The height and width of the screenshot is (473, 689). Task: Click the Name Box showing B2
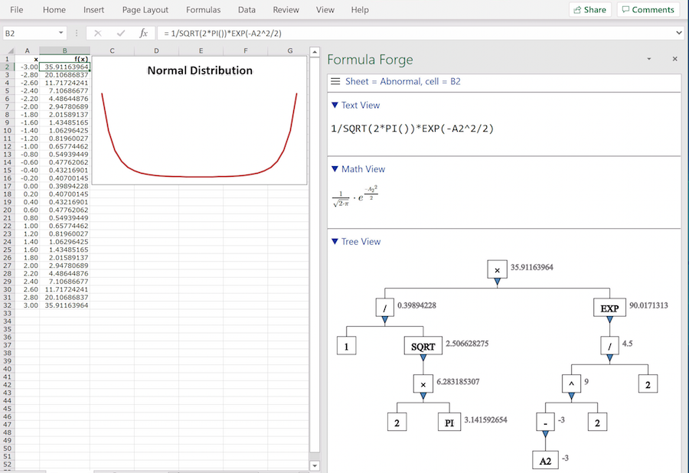pyautogui.click(x=30, y=33)
